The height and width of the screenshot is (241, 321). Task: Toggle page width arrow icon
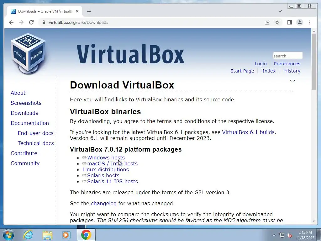(292, 81)
